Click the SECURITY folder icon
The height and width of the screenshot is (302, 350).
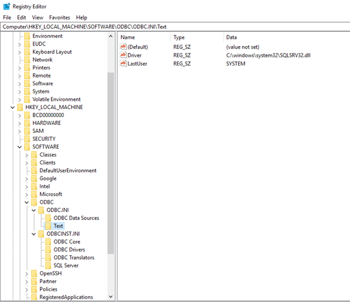coord(27,139)
